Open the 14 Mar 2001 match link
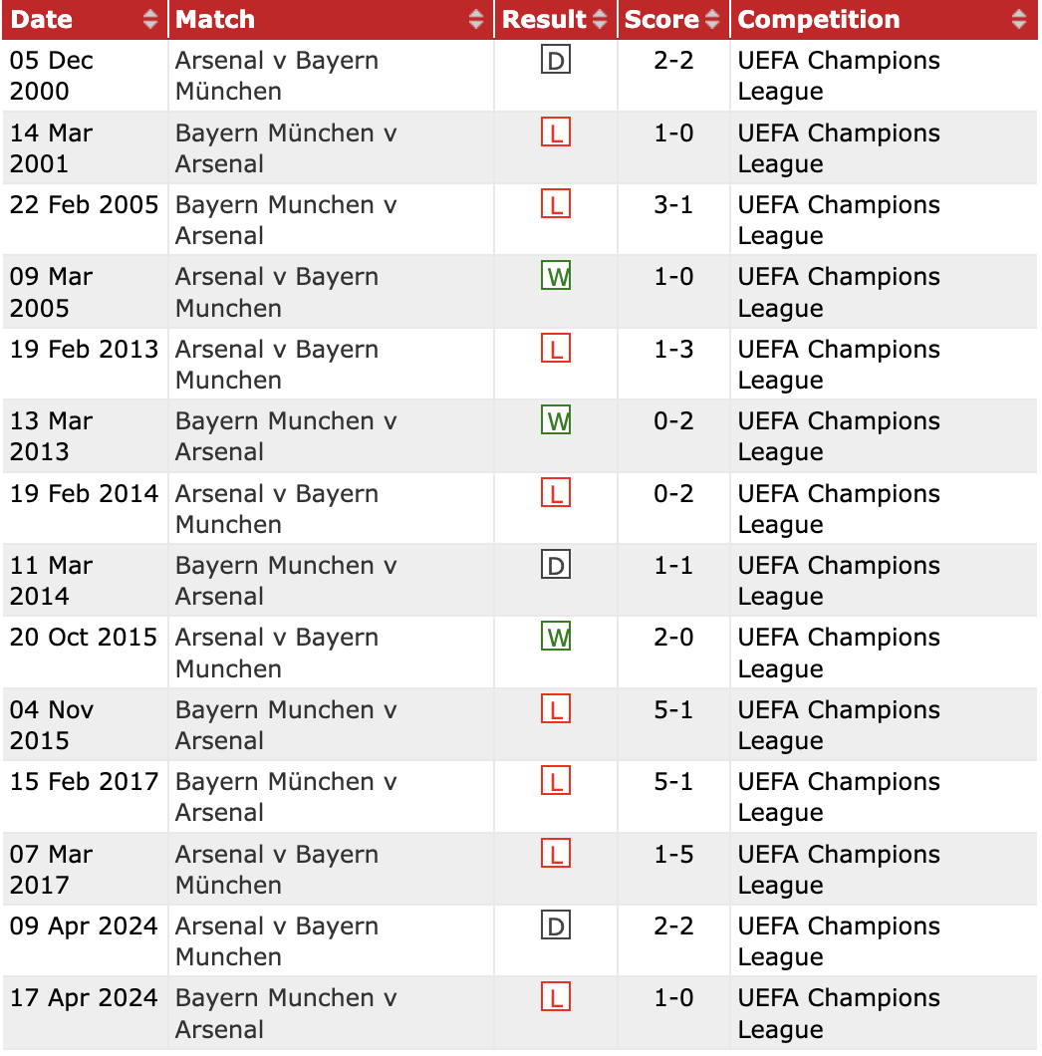The image size is (1042, 1056). (285, 148)
